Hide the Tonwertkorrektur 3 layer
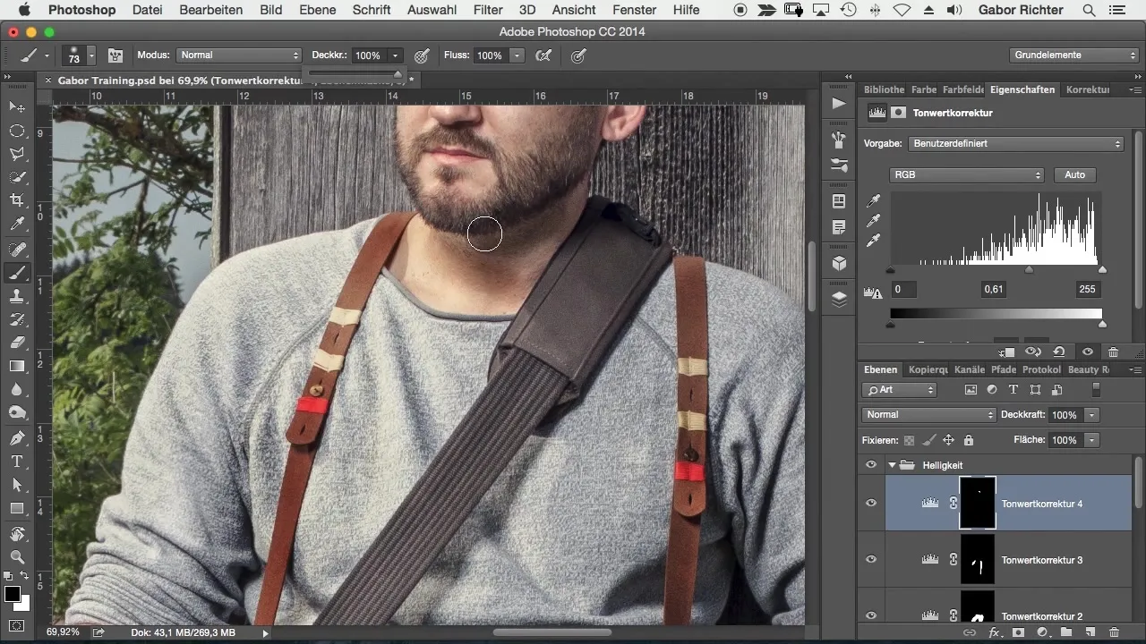Viewport: 1146px width, 644px height. pos(870,560)
